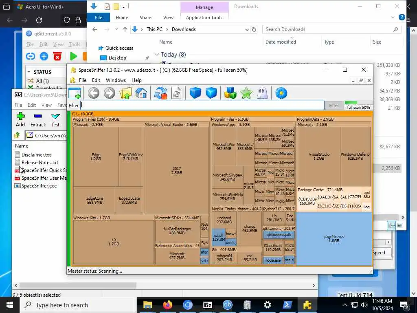Image resolution: width=417 pixels, height=313 pixels.
Task: Show hidden tray icons chevron
Action: 345,305
